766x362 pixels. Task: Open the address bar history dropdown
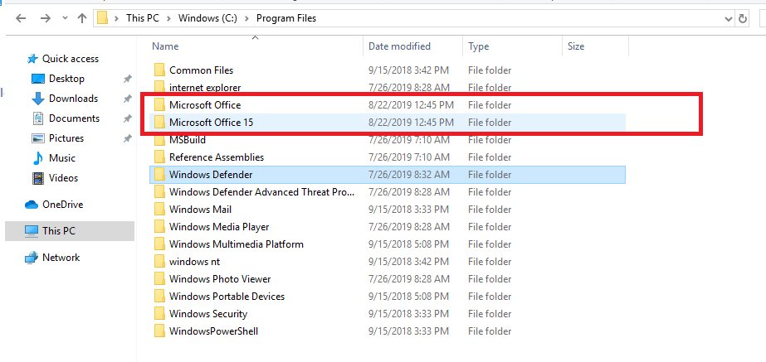(x=729, y=19)
